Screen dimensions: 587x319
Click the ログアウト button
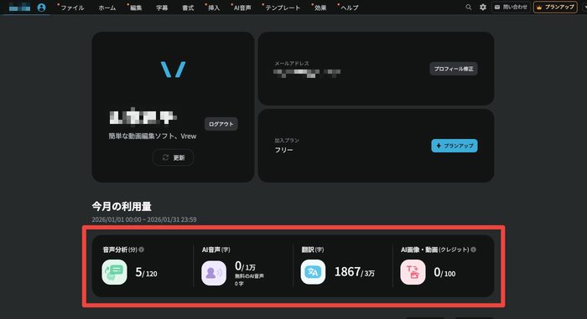click(x=221, y=124)
